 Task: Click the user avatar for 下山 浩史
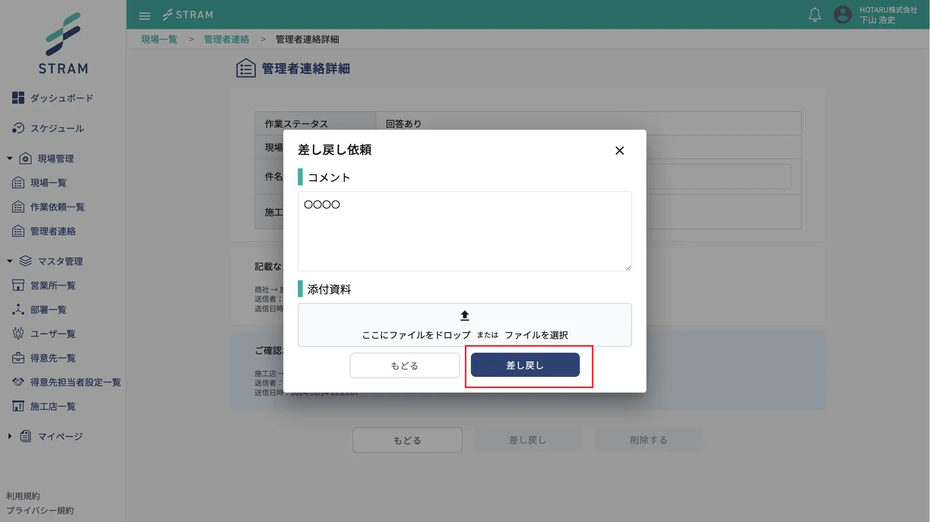843,15
